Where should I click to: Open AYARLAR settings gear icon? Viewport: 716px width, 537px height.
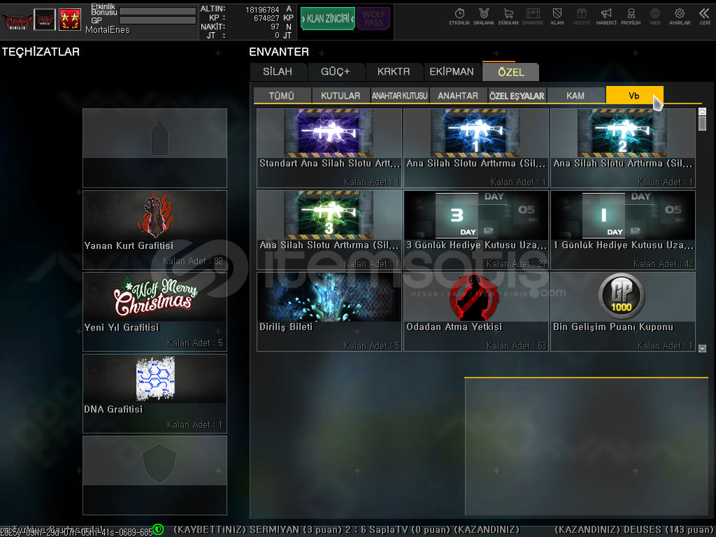tap(680, 17)
